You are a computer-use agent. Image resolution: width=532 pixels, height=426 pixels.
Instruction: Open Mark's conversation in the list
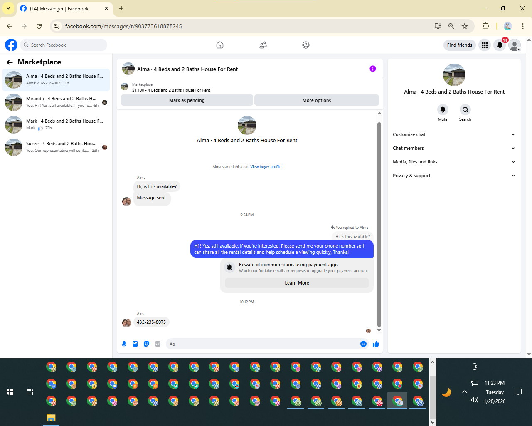coord(56,124)
